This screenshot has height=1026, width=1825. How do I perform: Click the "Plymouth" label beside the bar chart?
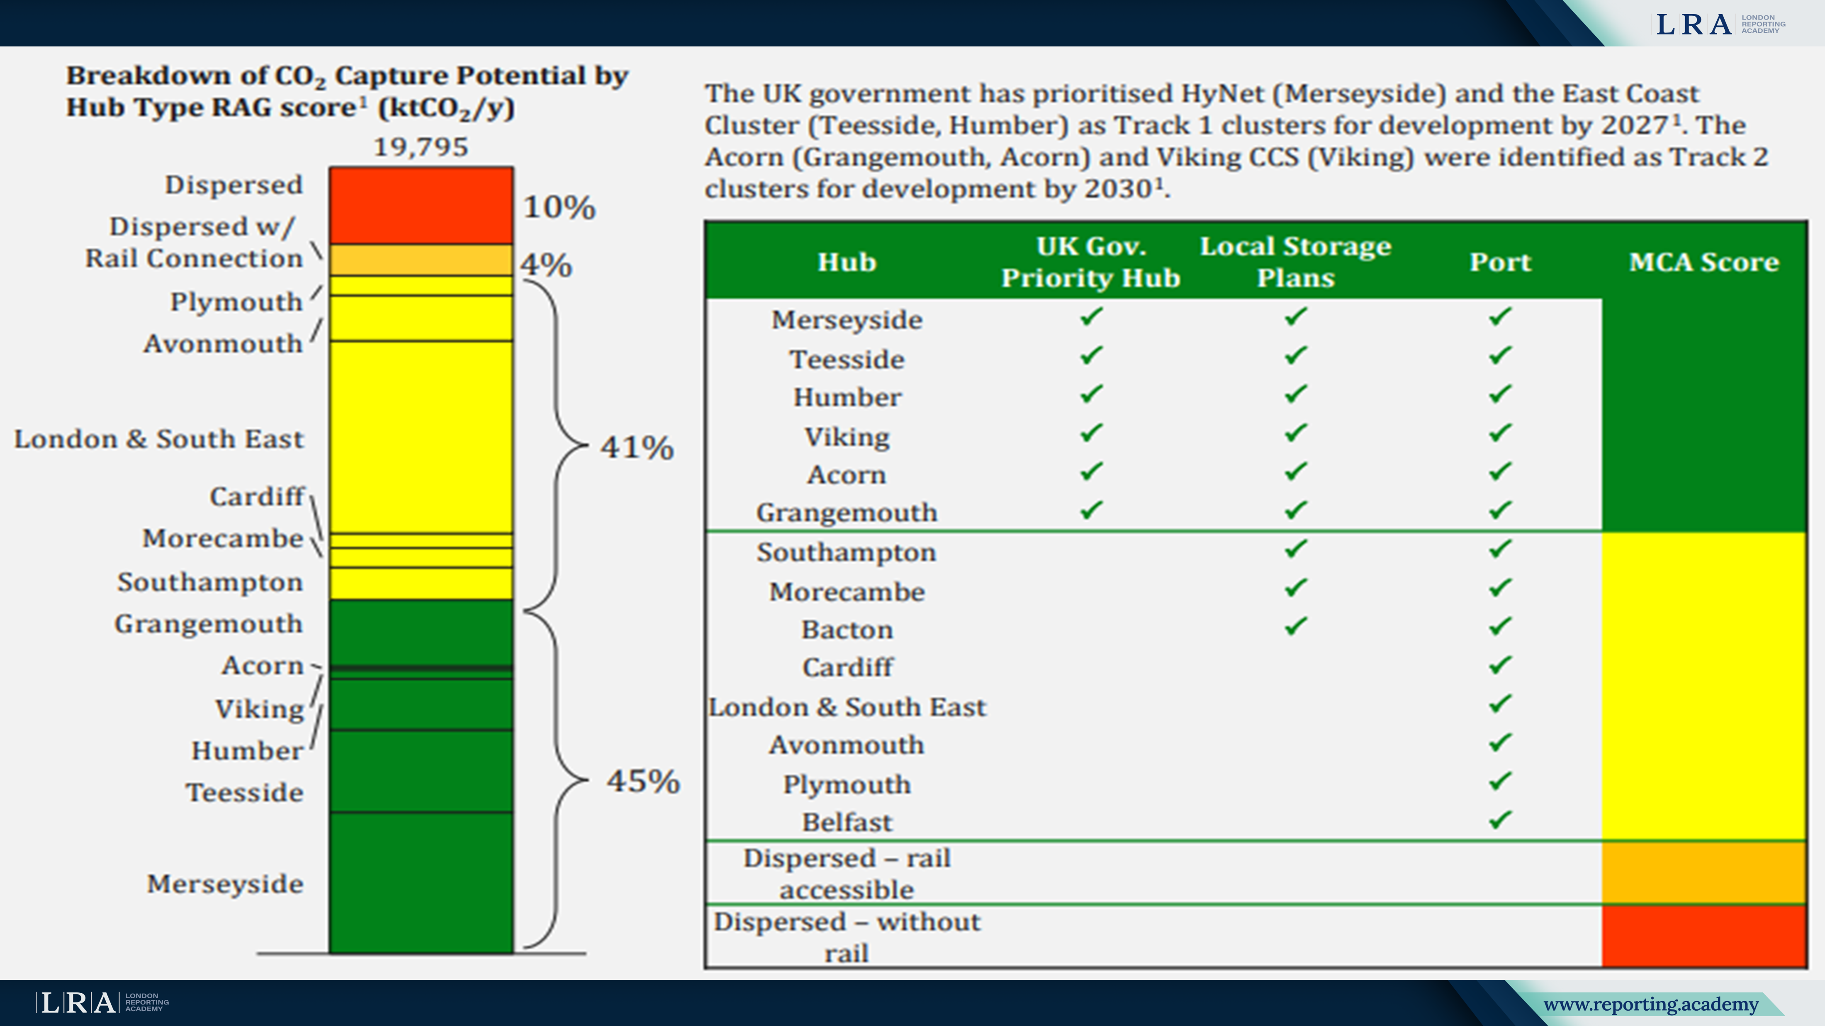point(236,303)
